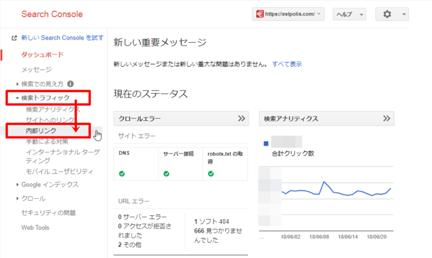Open サイトへのリンク menu item
Screen dimensions: 432x258
pyautogui.click(x=50, y=120)
